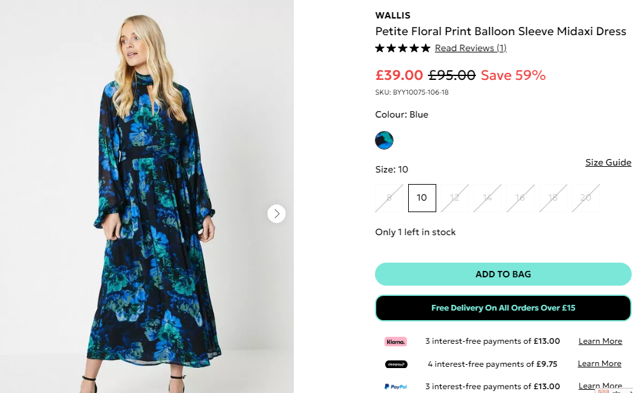Click the Free Delivery On All Orders banner
633x393 pixels.
503,308
